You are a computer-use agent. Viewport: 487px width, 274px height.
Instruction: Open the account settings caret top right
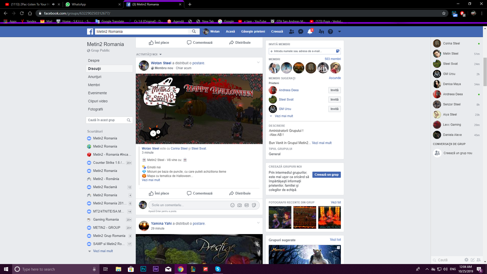tap(339, 32)
